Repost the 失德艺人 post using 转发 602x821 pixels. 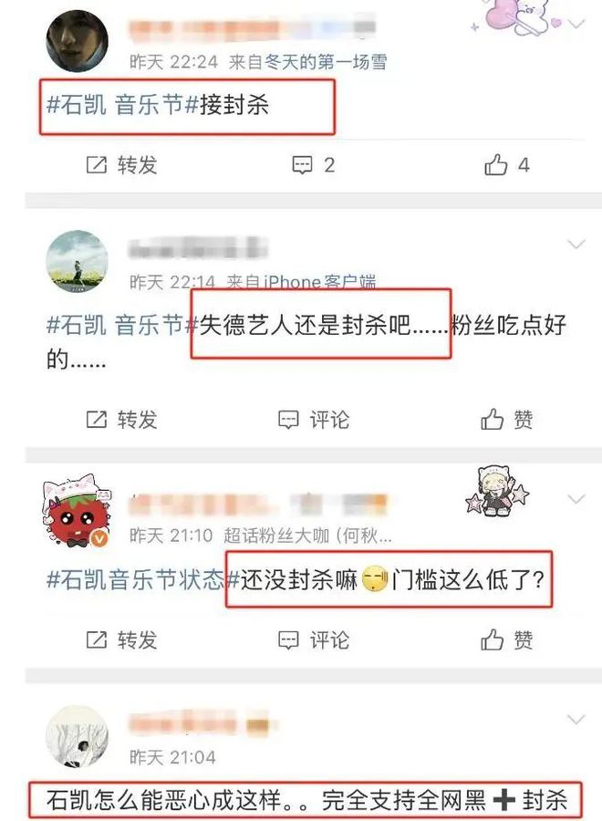(x=121, y=420)
